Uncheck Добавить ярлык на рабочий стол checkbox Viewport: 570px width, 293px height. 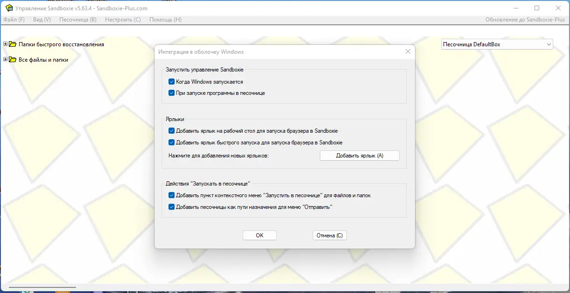click(171, 131)
